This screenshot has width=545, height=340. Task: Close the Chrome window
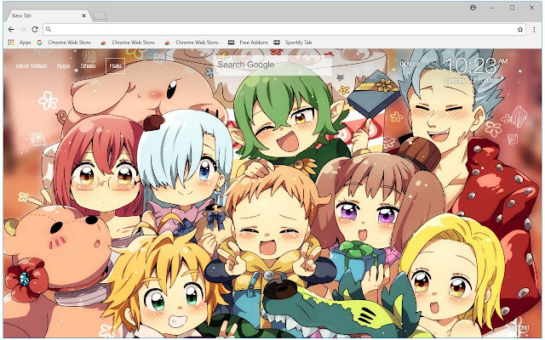click(x=531, y=8)
